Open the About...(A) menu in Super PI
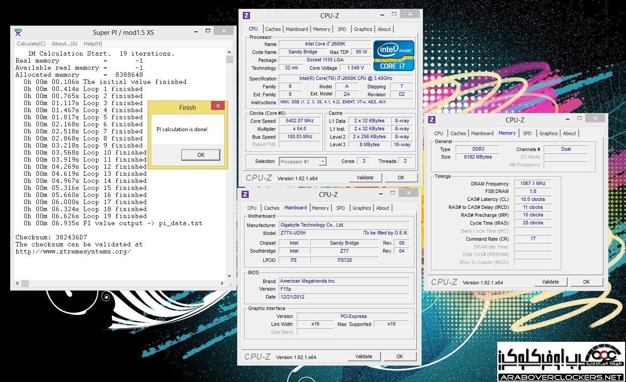The image size is (626, 382). [65, 44]
